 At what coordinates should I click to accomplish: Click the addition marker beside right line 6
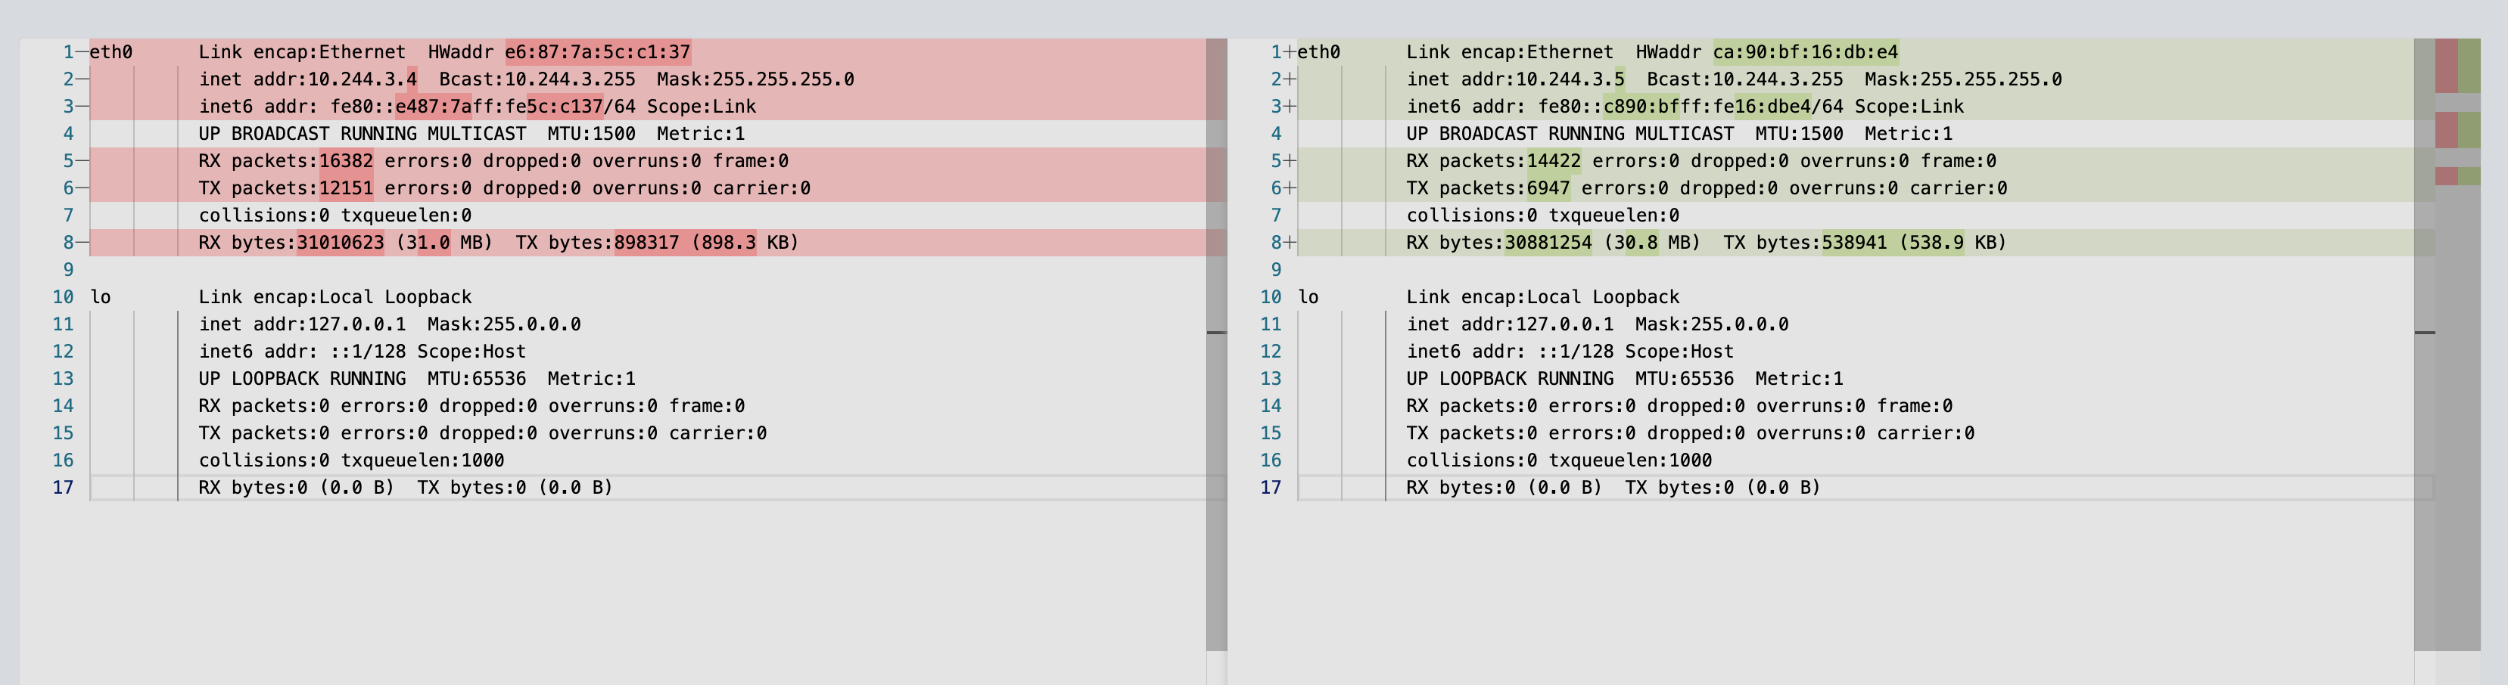[x=1289, y=189]
